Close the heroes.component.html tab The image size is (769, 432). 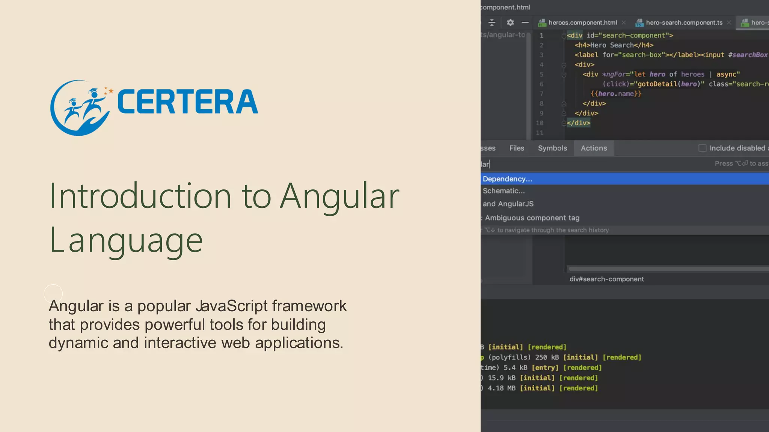624,22
